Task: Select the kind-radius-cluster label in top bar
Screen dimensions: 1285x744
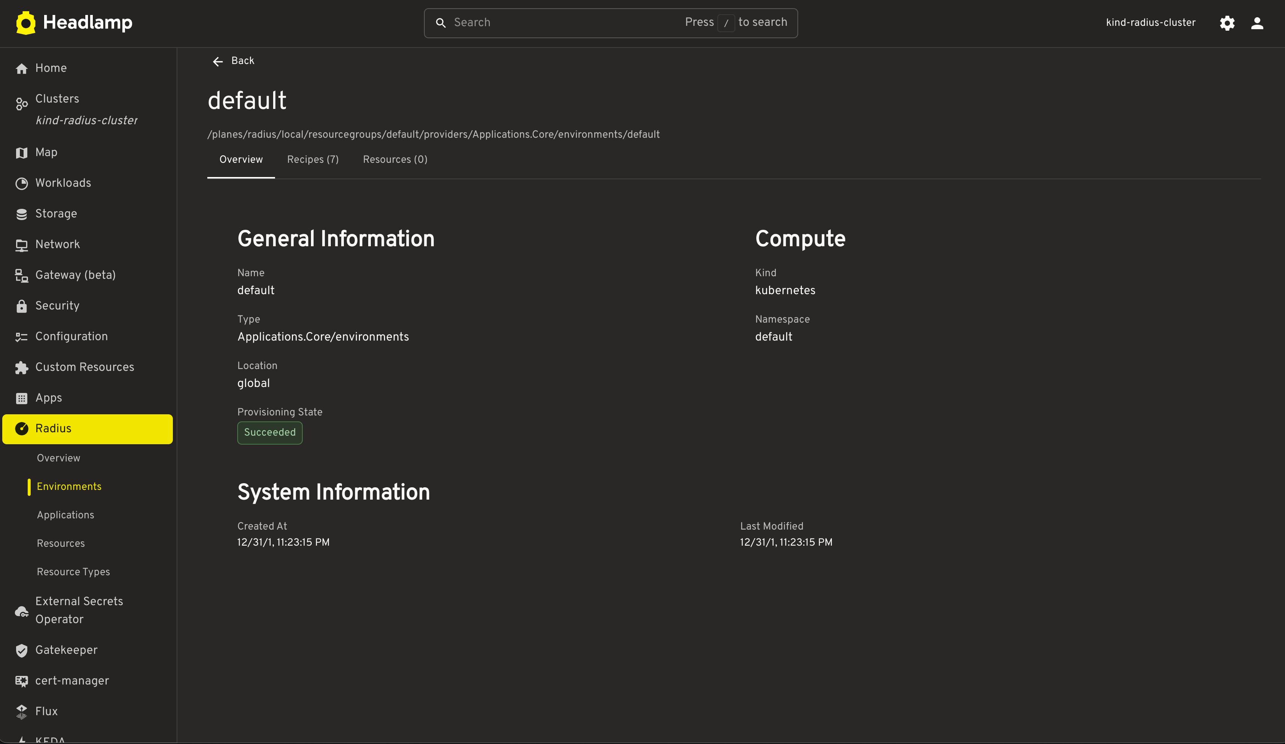Action: (1150, 23)
